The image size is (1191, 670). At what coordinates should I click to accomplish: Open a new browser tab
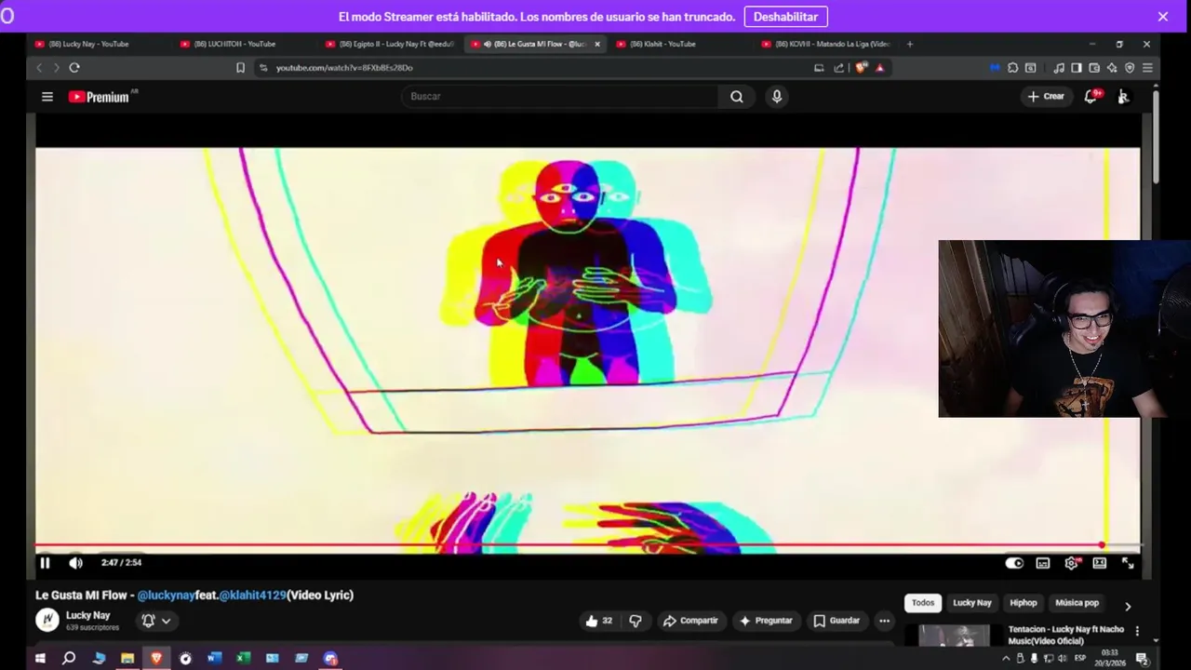pyautogui.click(x=910, y=44)
